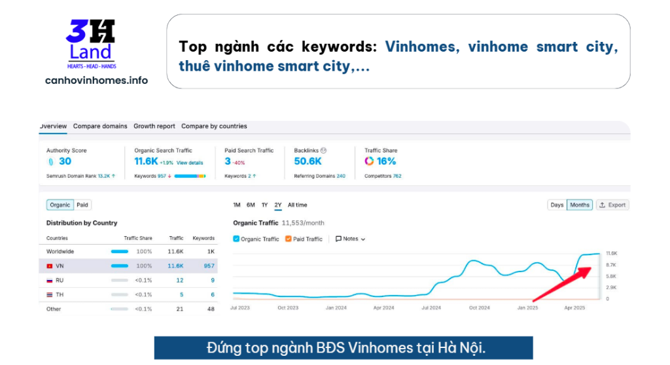This screenshot has height=365, width=670.
Task: Set time range to 6M
Action: click(251, 205)
